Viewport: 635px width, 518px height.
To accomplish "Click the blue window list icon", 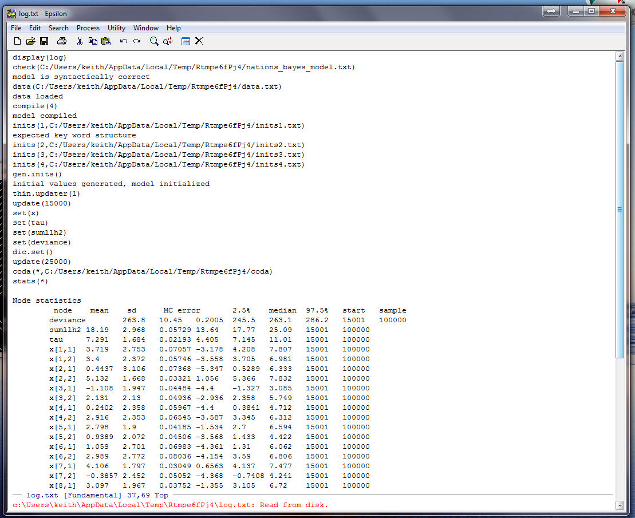I will pos(186,41).
